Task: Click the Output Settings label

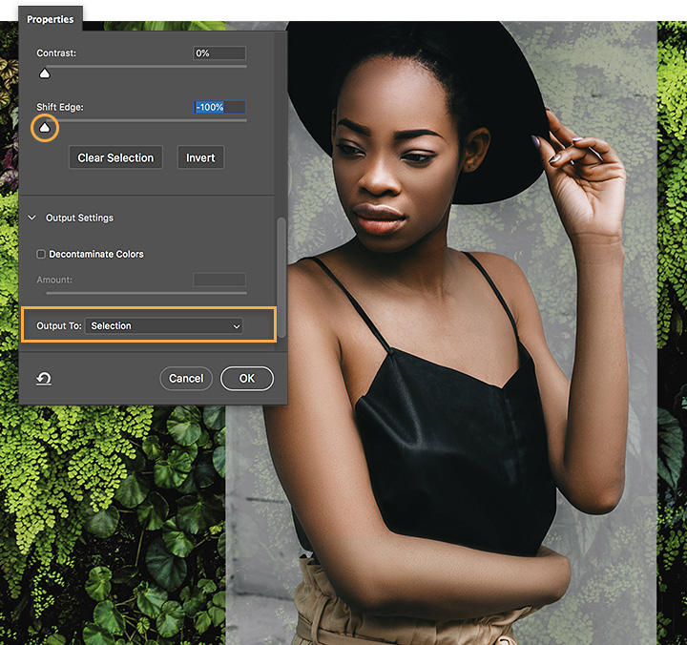Action: click(x=79, y=218)
